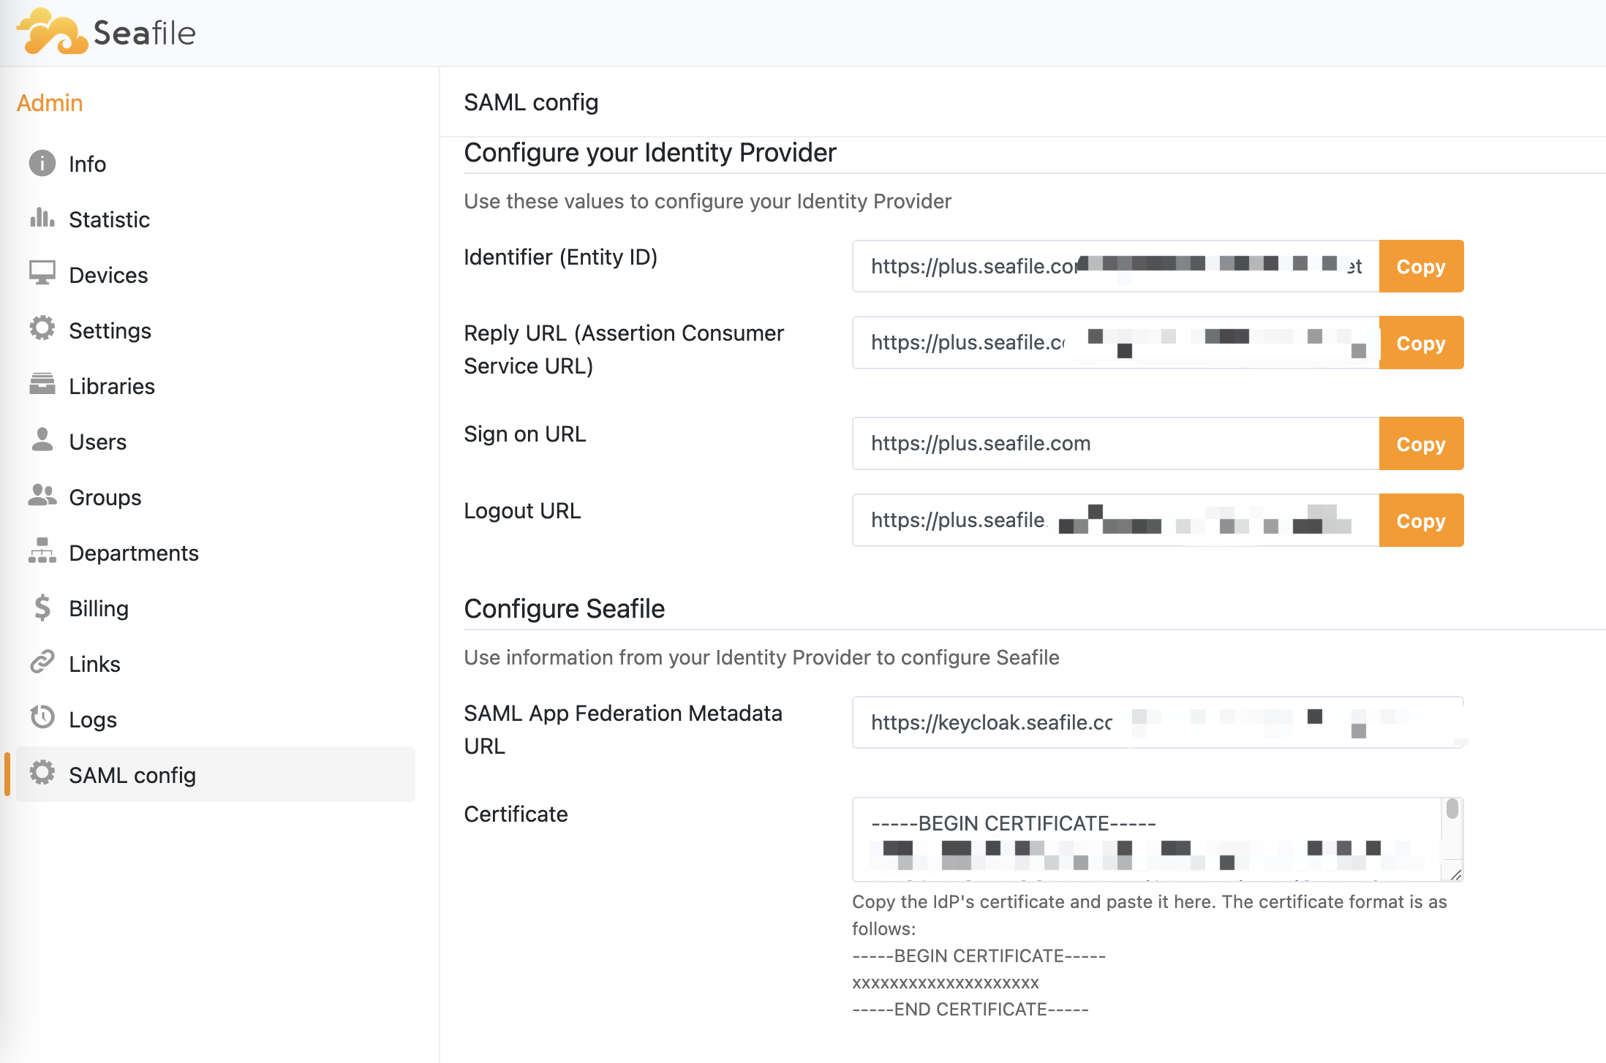Open the Info admin page

(216, 164)
